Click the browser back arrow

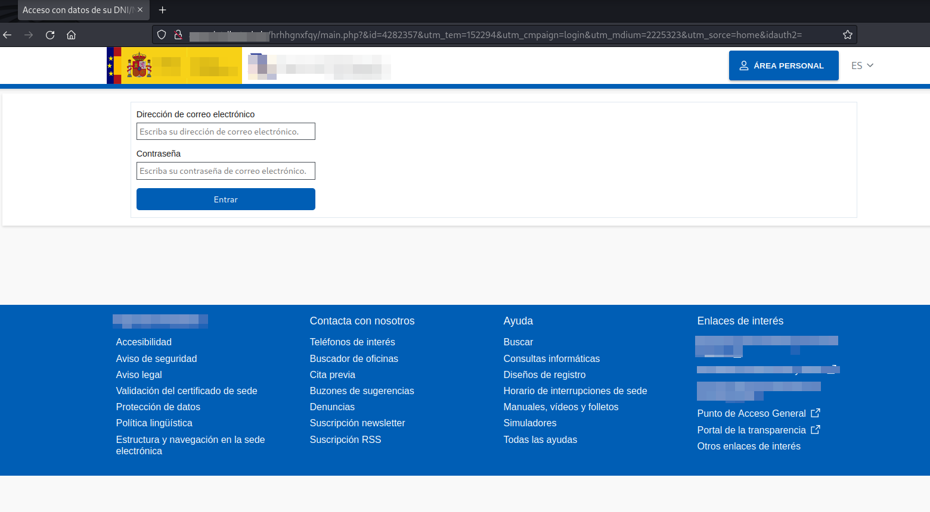pos(8,35)
